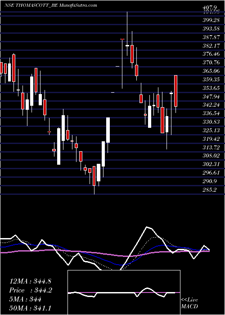
Task: Select the 399.28 price axis label
Action: coord(211,21)
